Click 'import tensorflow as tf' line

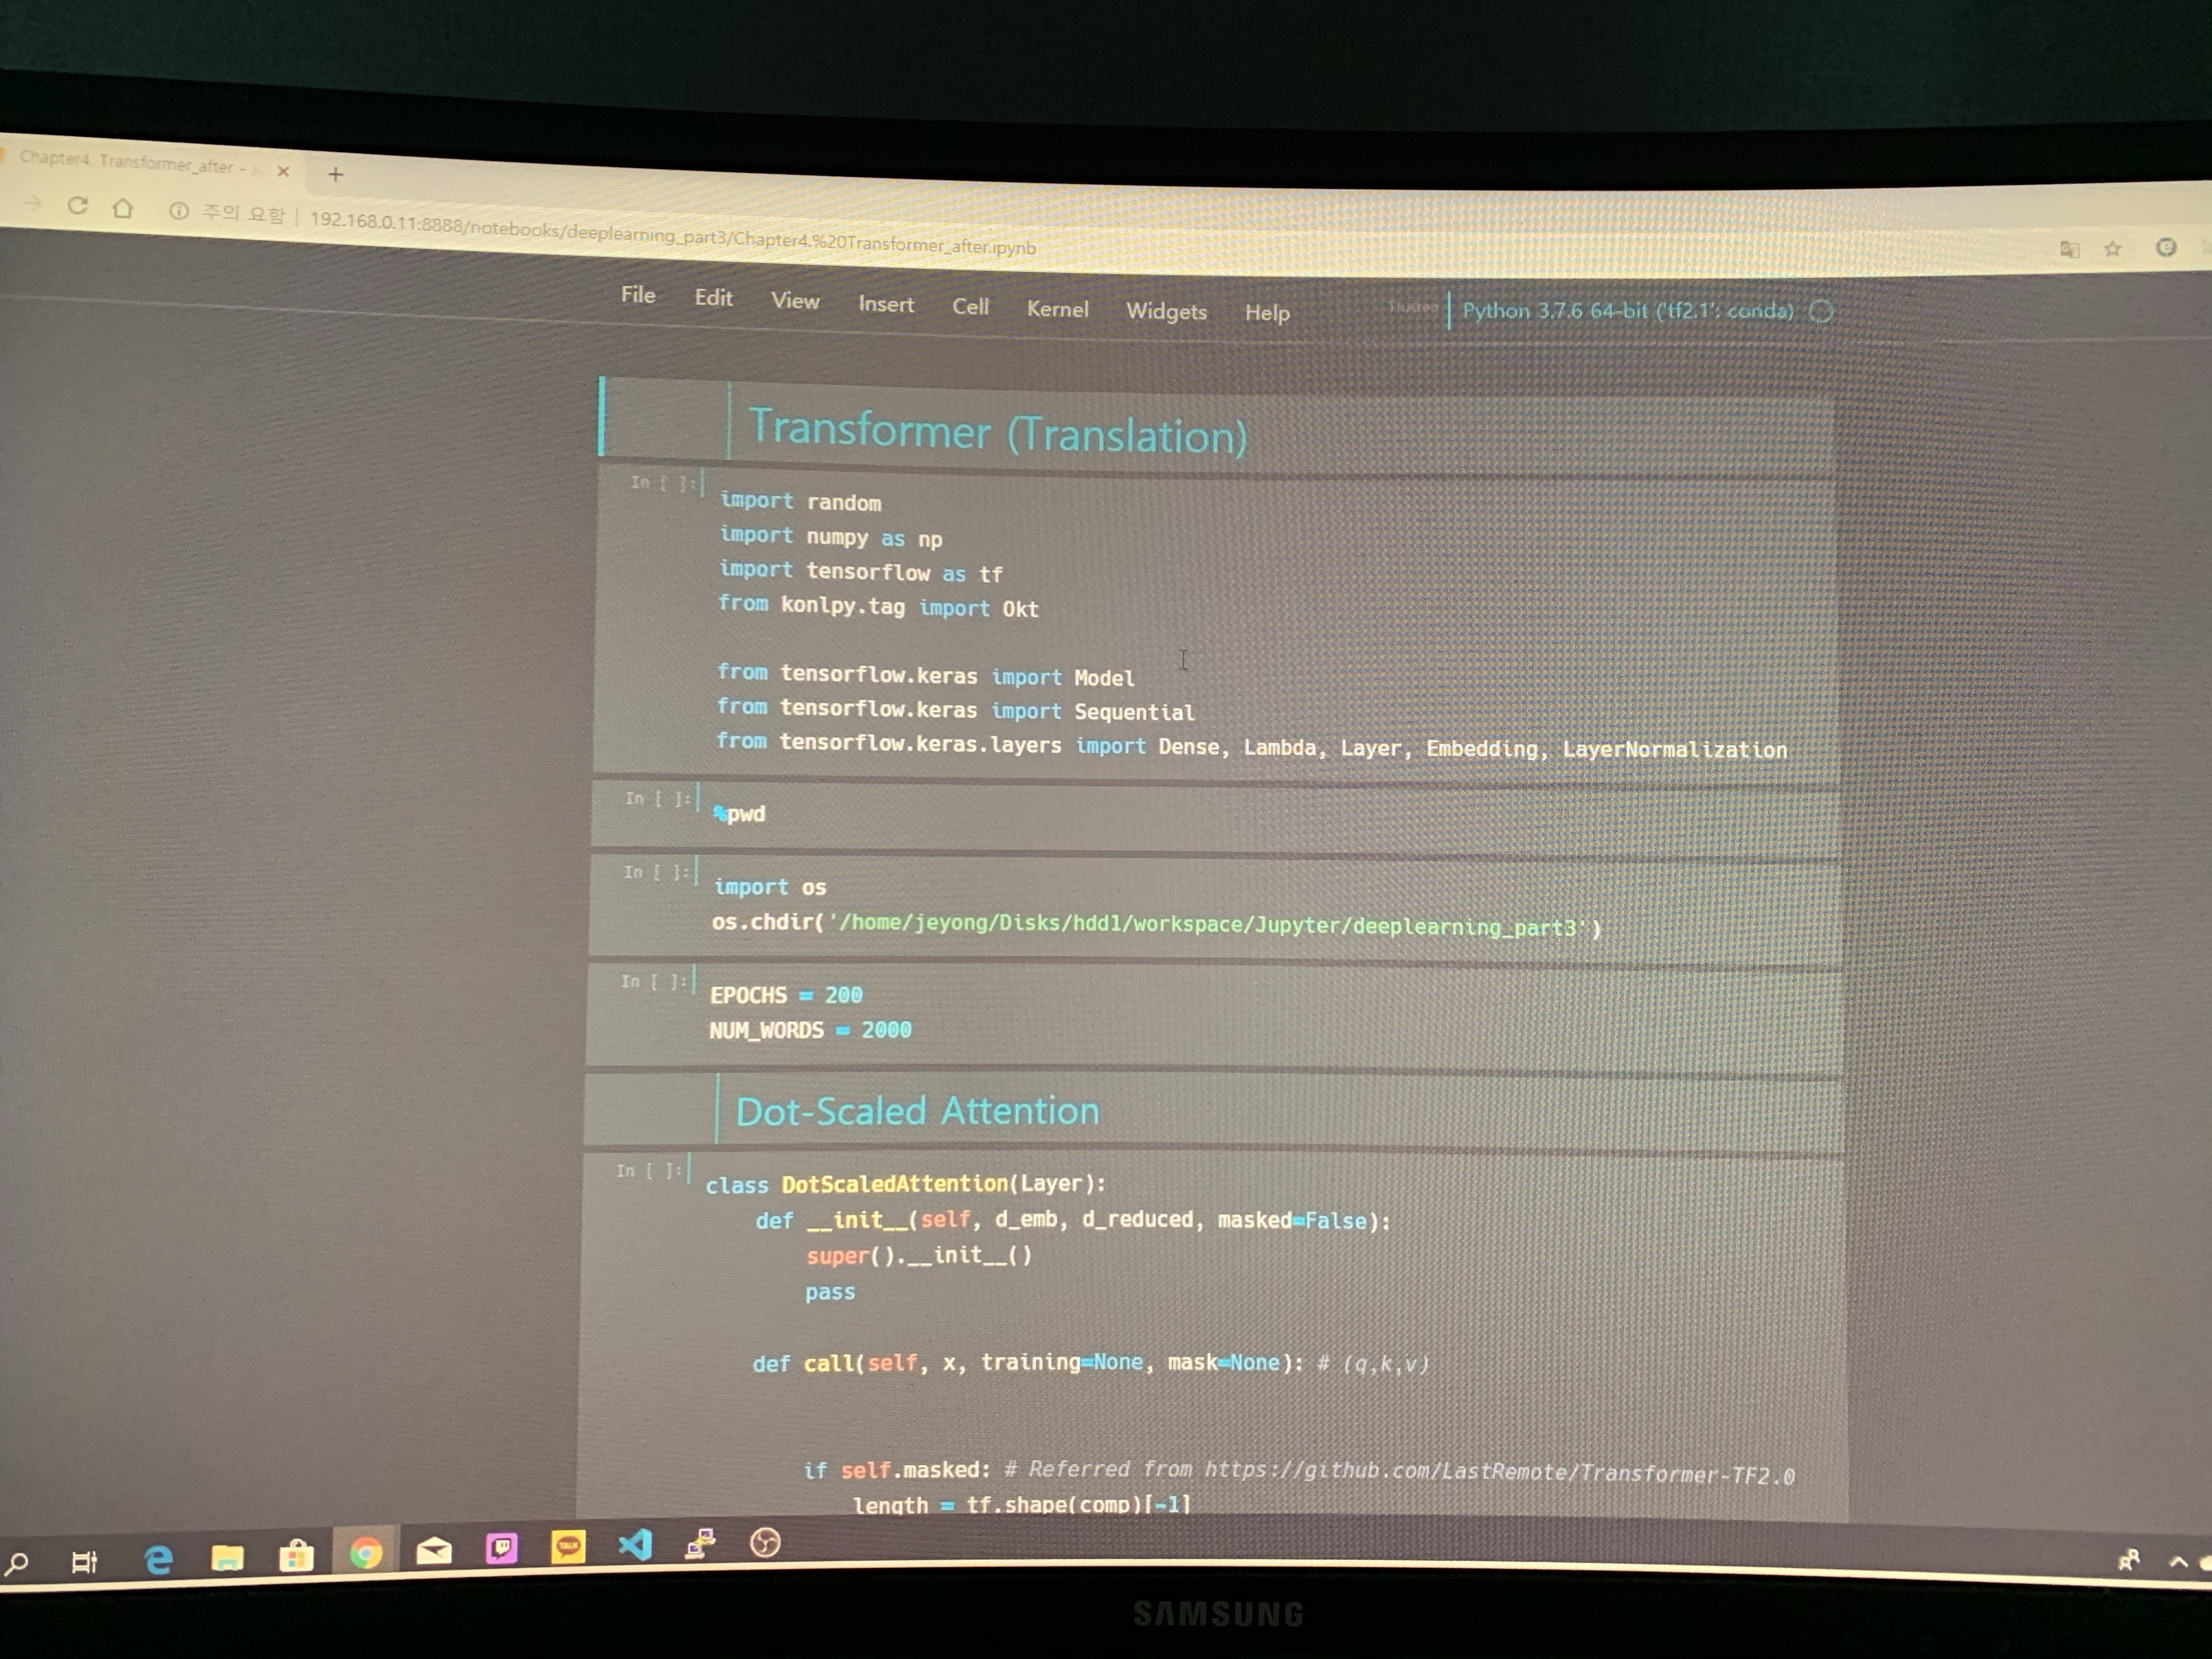coord(860,572)
